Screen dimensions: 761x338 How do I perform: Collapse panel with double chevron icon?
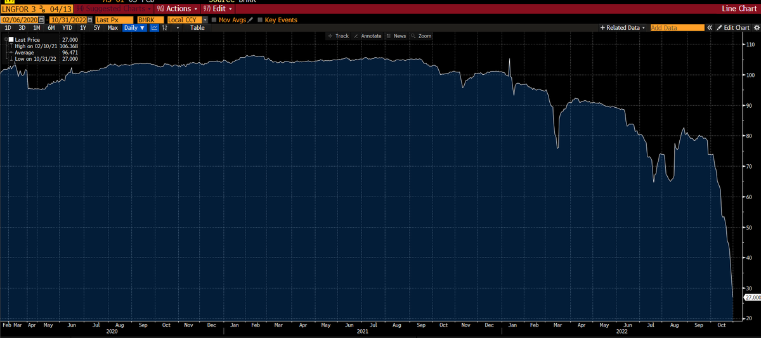click(710, 28)
